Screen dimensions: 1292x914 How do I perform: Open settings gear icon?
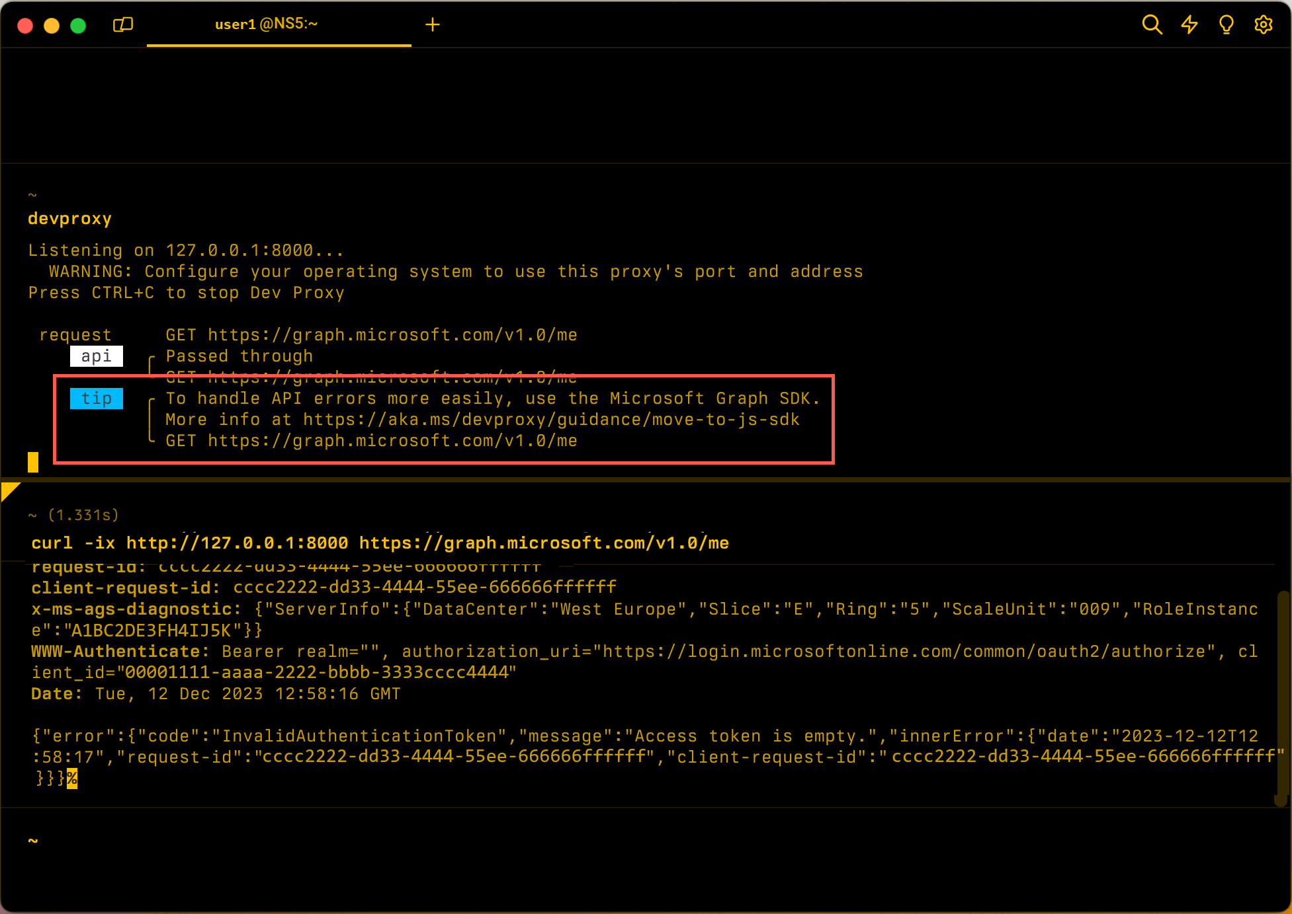pos(1264,24)
